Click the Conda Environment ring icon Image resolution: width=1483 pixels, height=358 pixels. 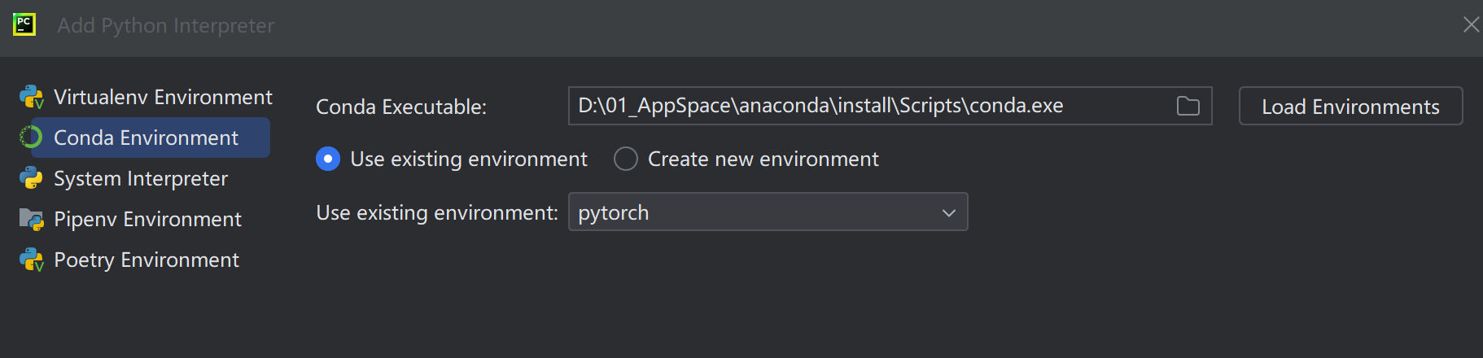pos(31,138)
